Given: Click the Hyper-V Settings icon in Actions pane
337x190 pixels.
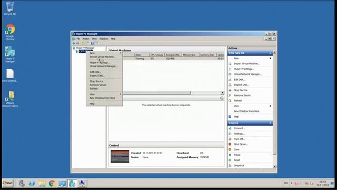Looking at the screenshot, I should [x=230, y=69].
